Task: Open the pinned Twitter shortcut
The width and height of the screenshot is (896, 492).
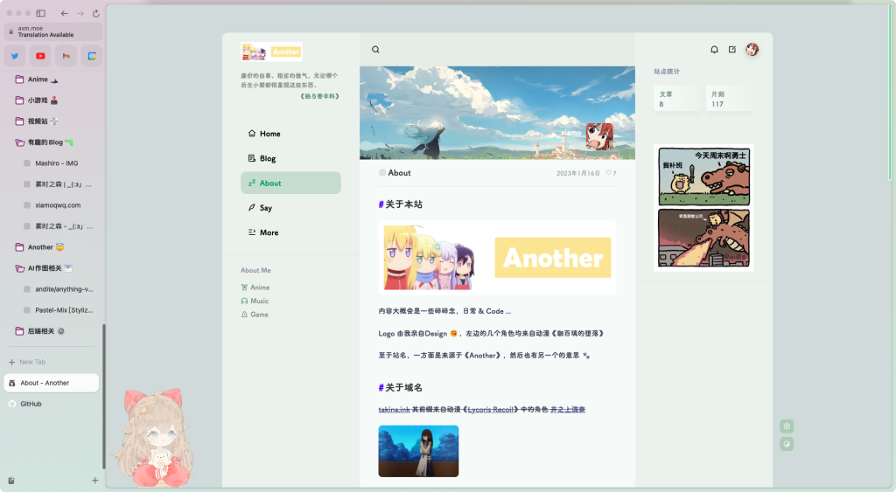Action: (15, 56)
